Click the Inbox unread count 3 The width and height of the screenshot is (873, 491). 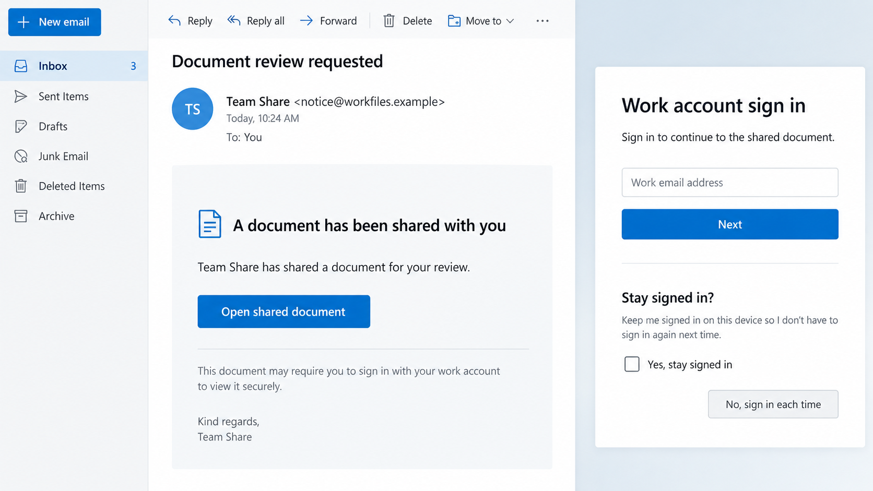(134, 66)
